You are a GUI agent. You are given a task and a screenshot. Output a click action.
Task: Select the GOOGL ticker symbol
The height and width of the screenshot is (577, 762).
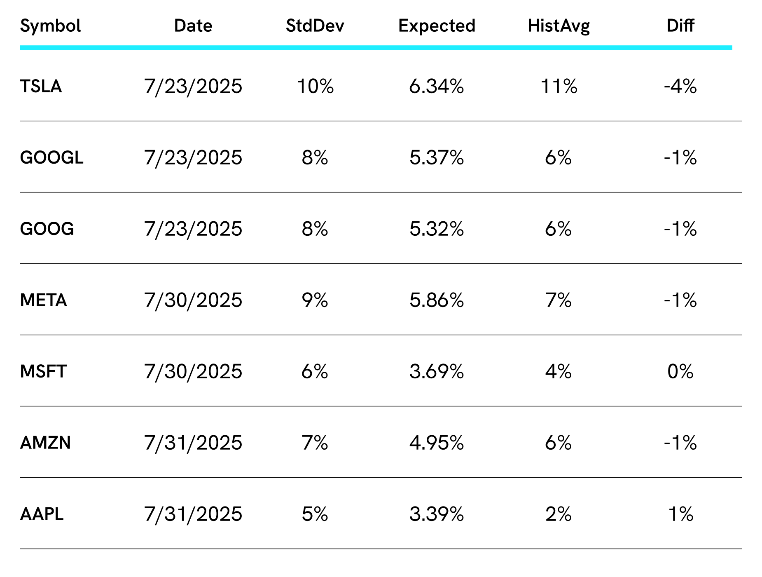[51, 158]
